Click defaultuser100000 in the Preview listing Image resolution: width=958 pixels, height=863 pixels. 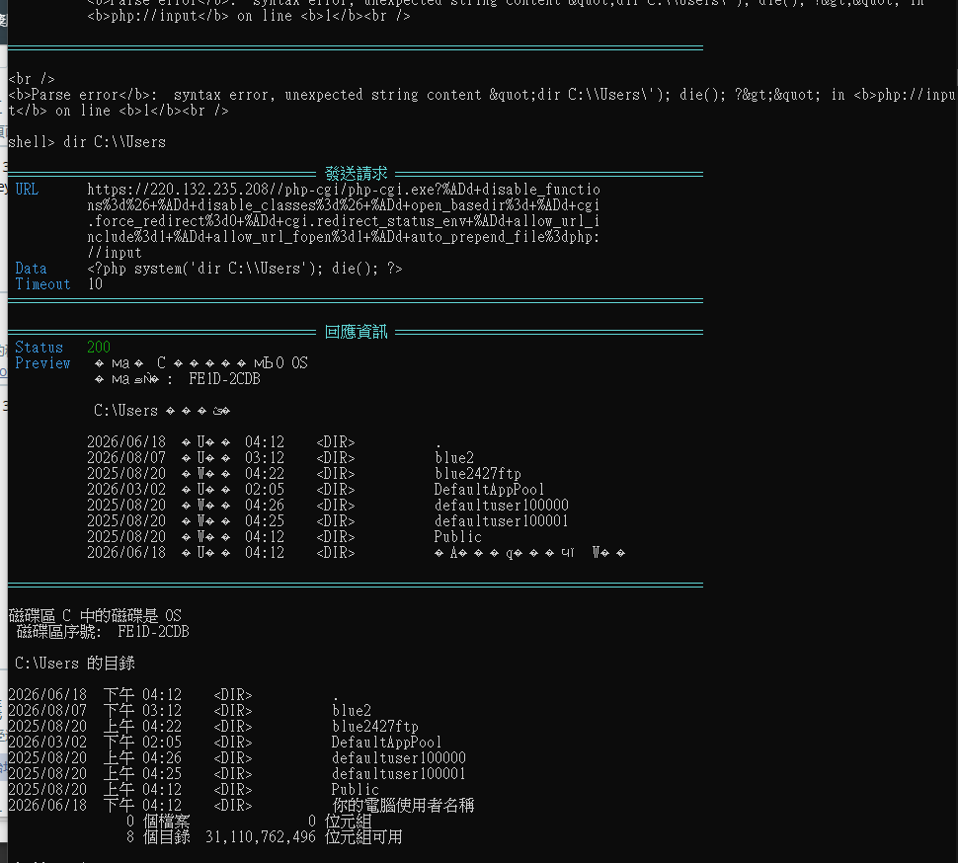(x=502, y=506)
